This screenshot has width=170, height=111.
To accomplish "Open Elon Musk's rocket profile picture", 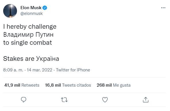I will click(10, 11).
